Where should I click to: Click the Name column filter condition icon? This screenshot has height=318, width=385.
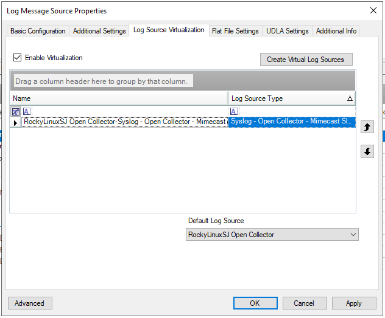pyautogui.click(x=26, y=111)
